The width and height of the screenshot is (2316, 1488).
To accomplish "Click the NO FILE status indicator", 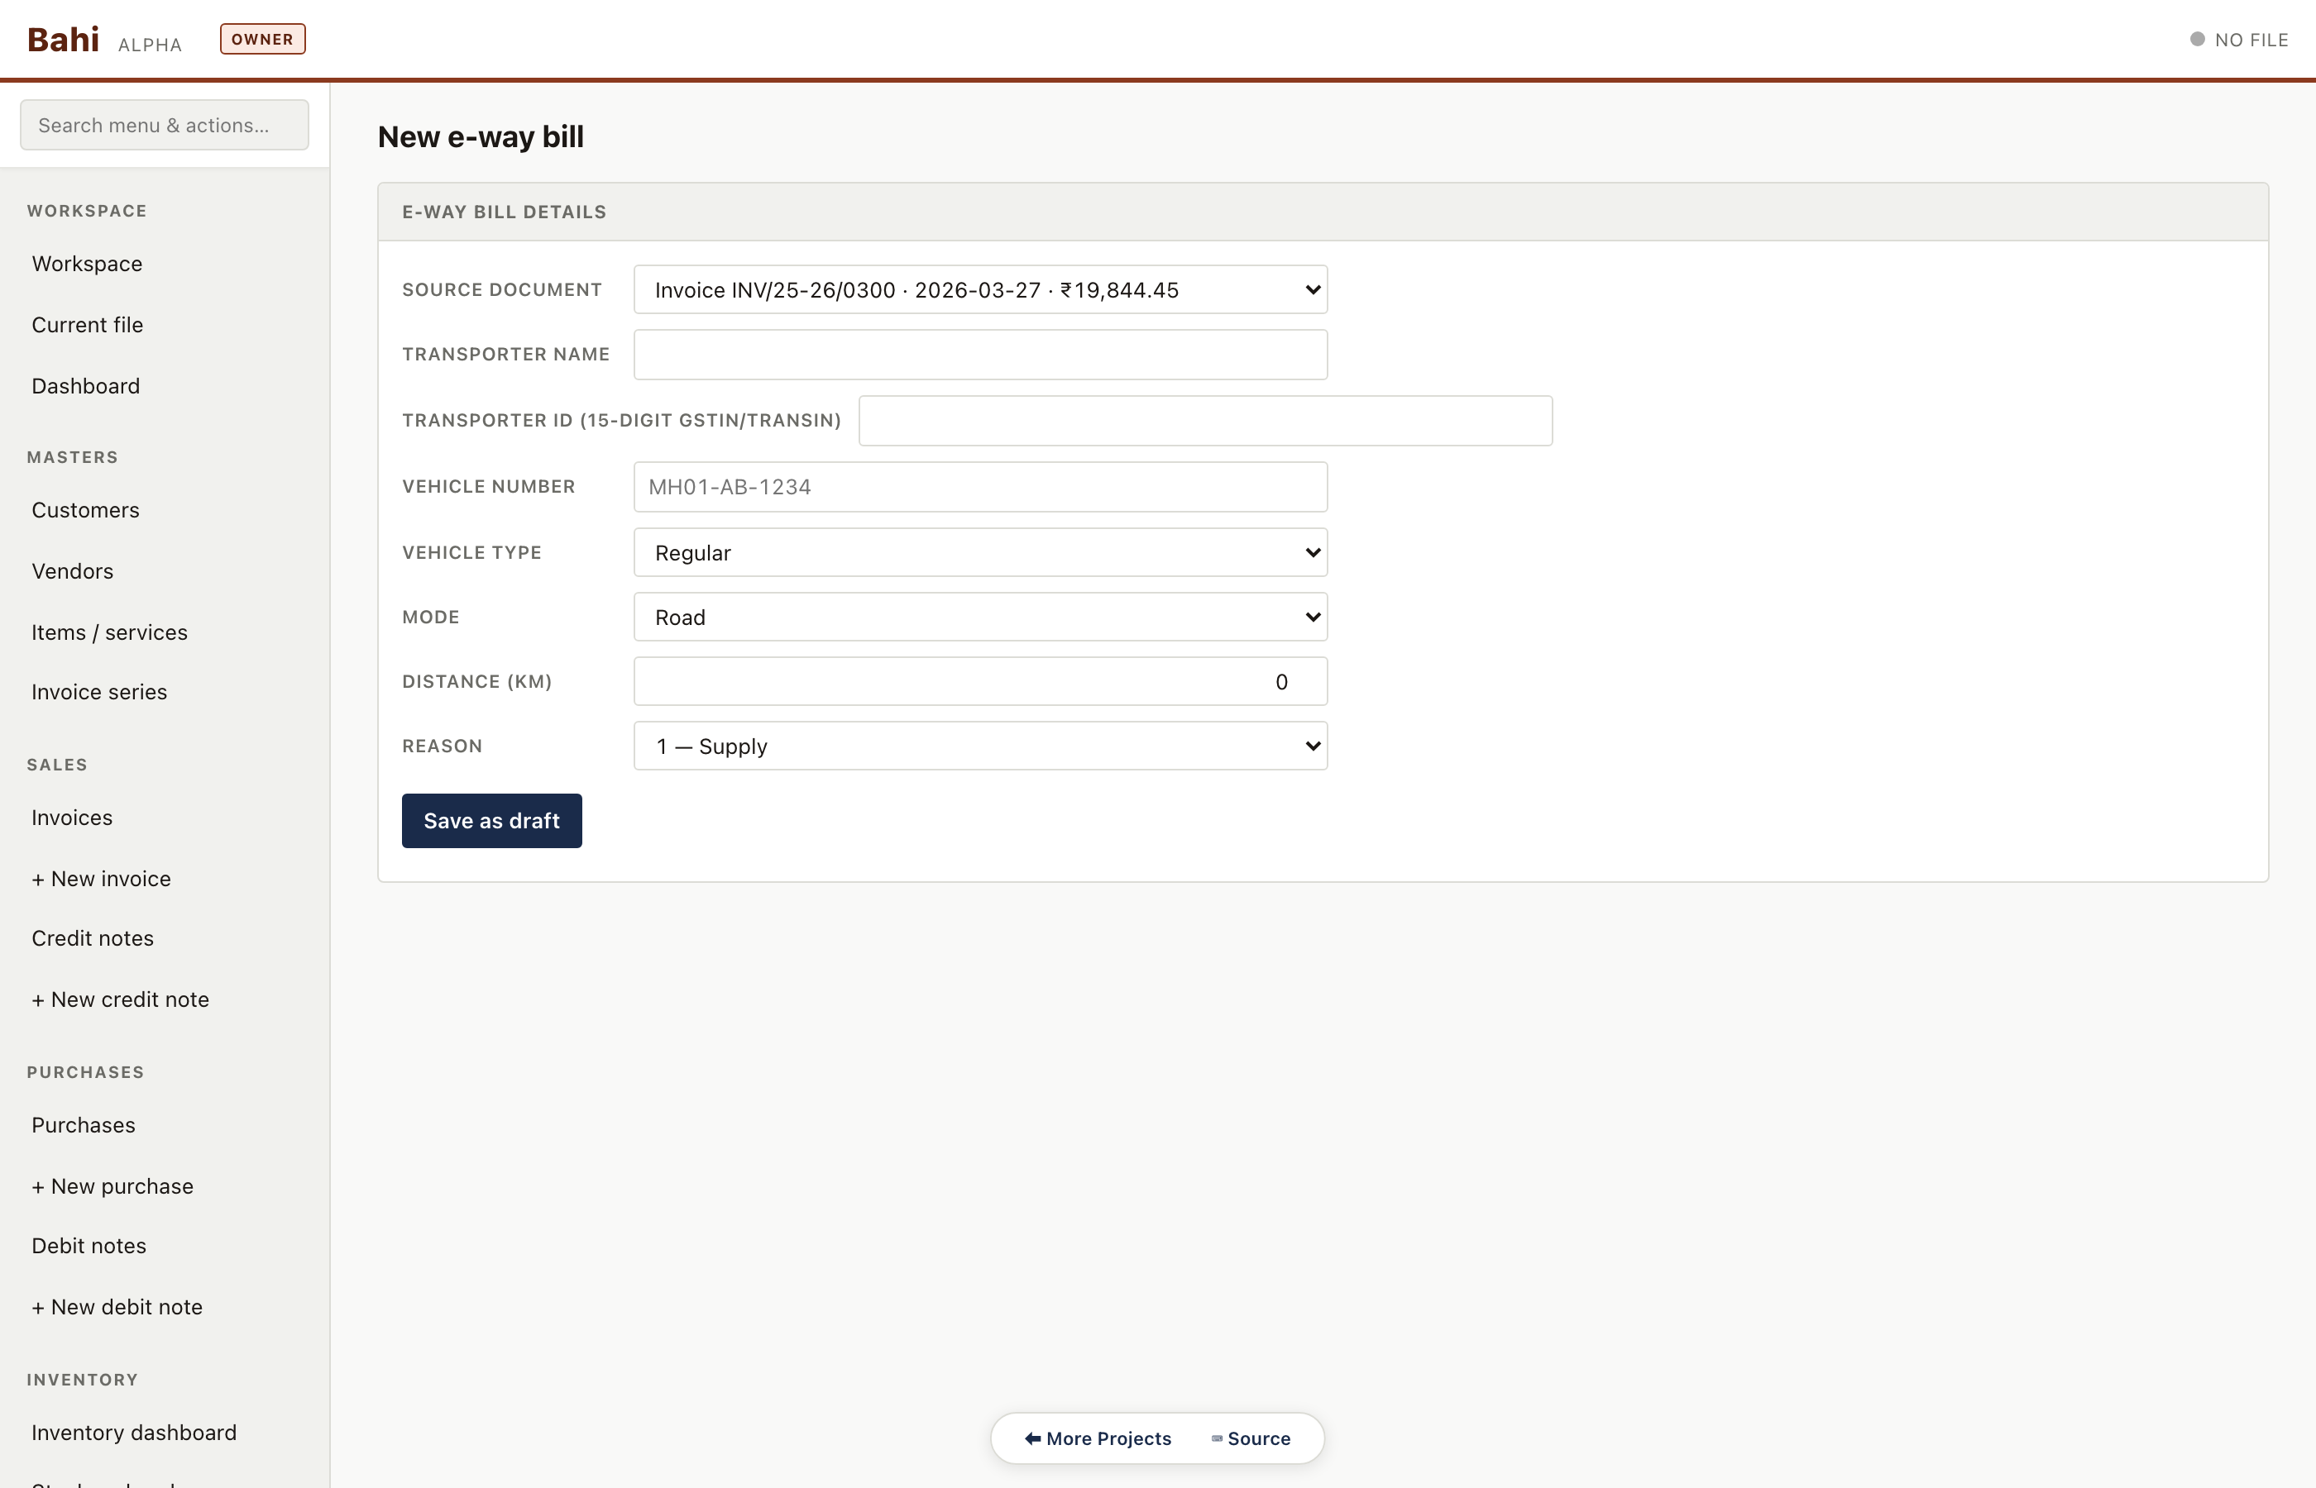I will [x=2239, y=40].
